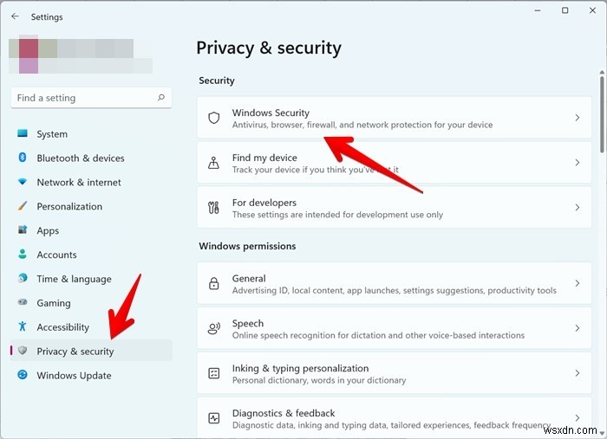Click the Find my device person icon
607x439 pixels.
click(x=213, y=163)
